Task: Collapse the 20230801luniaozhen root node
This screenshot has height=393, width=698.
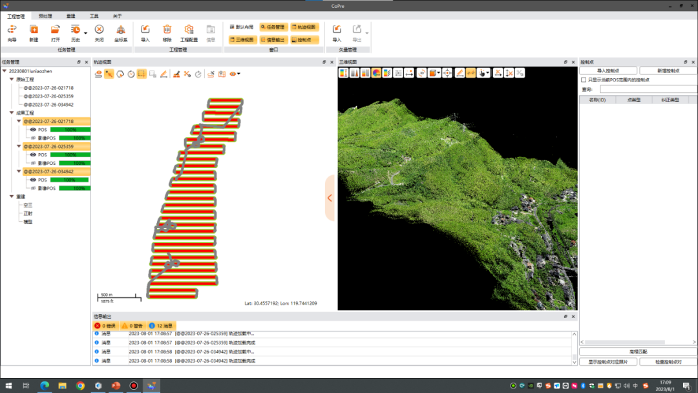Action: coord(5,70)
